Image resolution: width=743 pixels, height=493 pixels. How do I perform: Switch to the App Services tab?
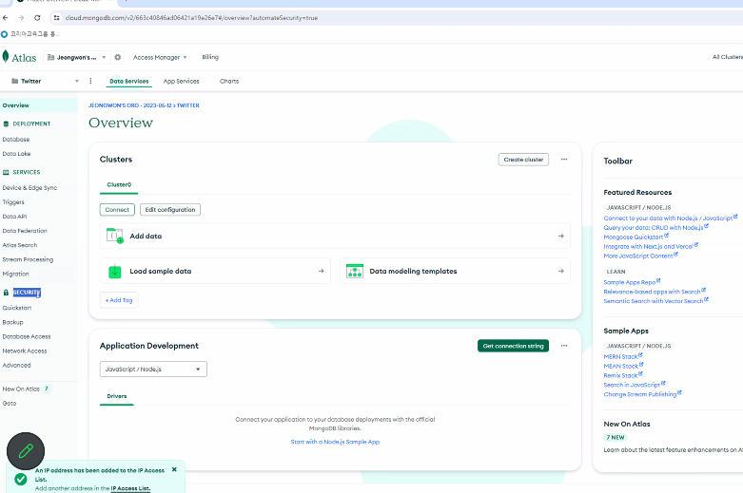coord(181,82)
